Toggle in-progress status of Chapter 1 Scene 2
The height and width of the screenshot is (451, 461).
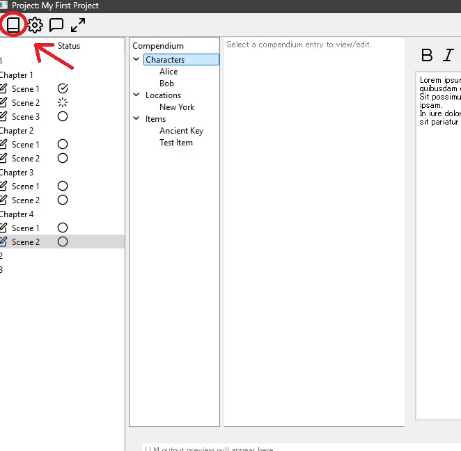pyautogui.click(x=63, y=102)
